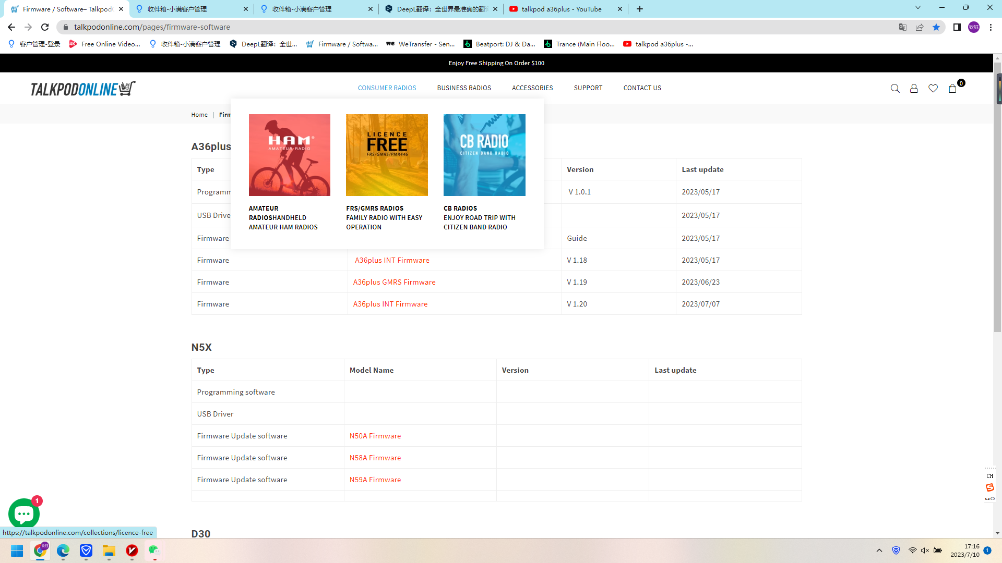Show hidden system tray icons

coord(879,550)
